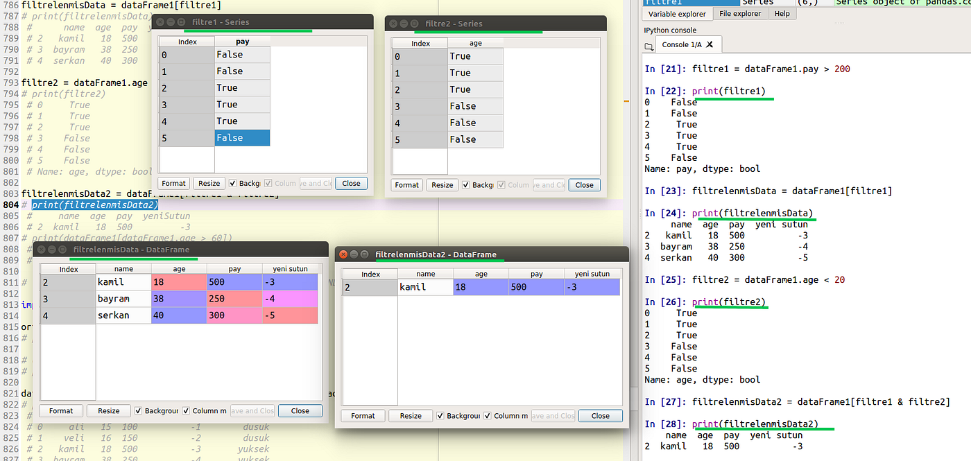Open the Help tab
Image resolution: width=971 pixels, height=461 pixels.
(x=782, y=14)
